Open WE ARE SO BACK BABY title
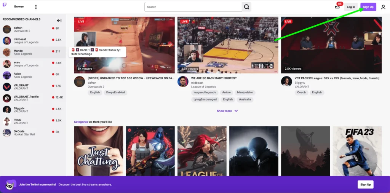This screenshot has height=193, width=390. pos(214,78)
